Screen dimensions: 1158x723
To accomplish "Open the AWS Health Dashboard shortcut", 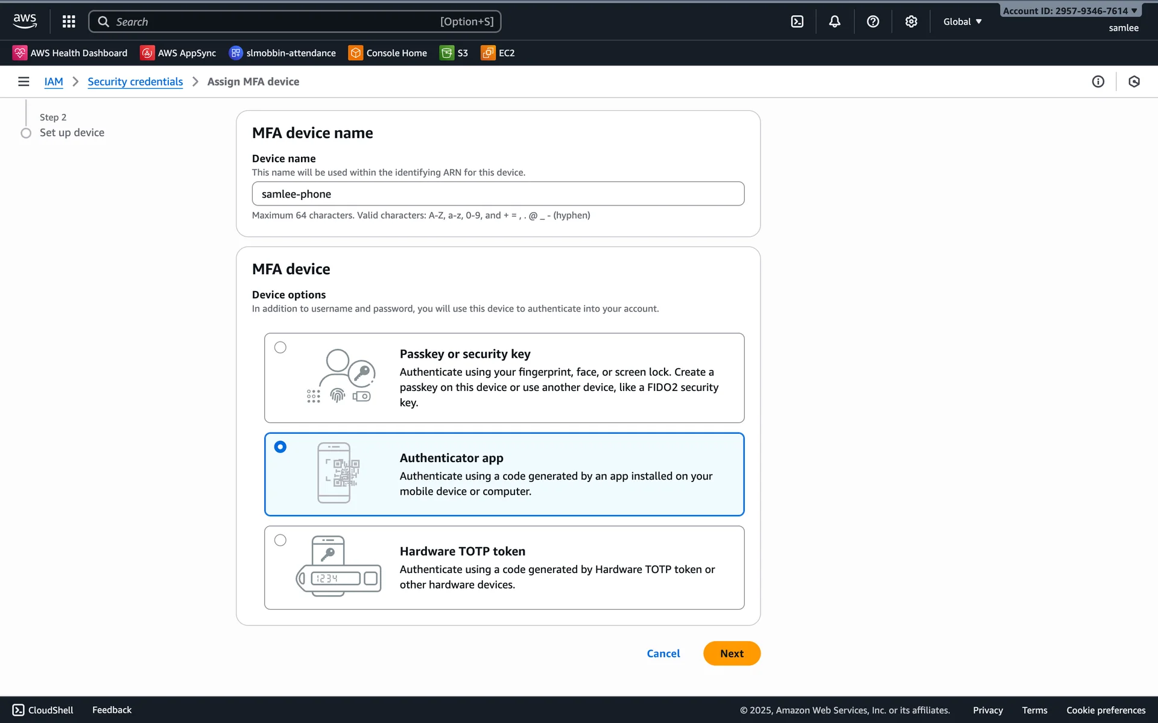I will [x=71, y=53].
